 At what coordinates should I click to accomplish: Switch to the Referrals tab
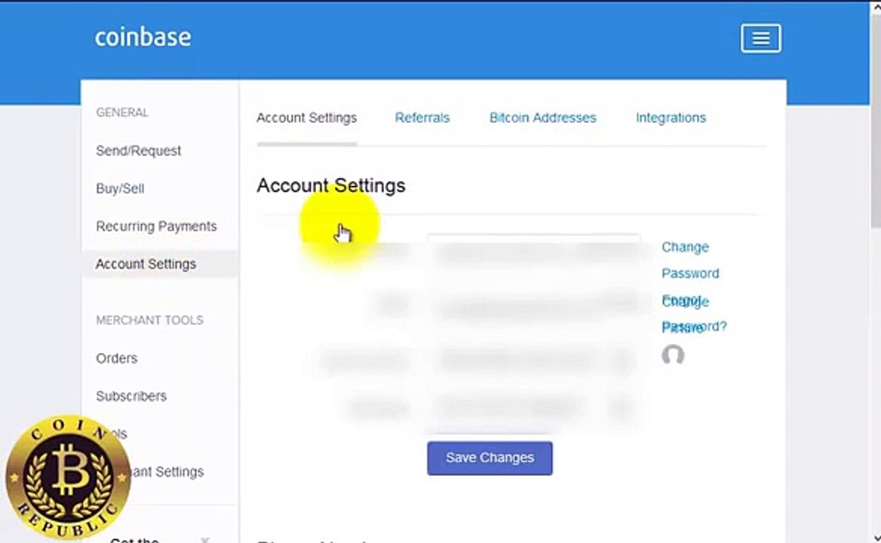click(422, 118)
